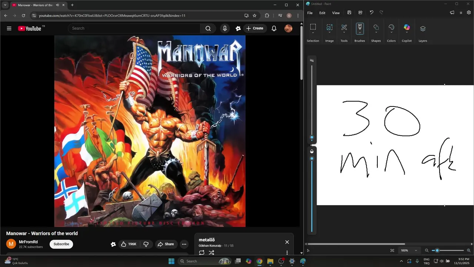Click the YouTube search magnifier button
This screenshot has width=474, height=267.
tap(208, 28)
